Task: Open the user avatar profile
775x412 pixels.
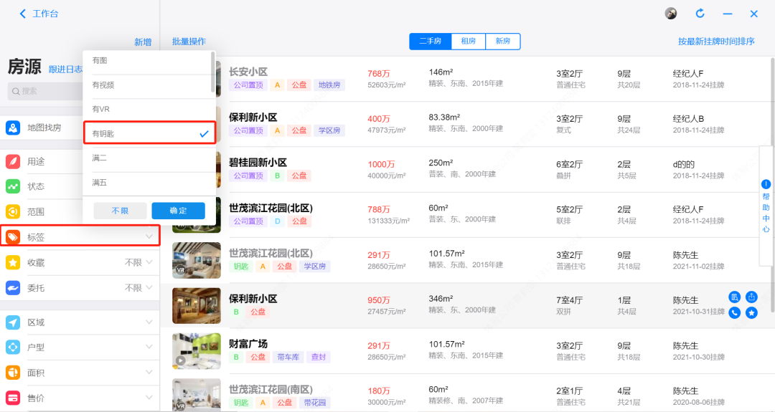Action: (671, 14)
